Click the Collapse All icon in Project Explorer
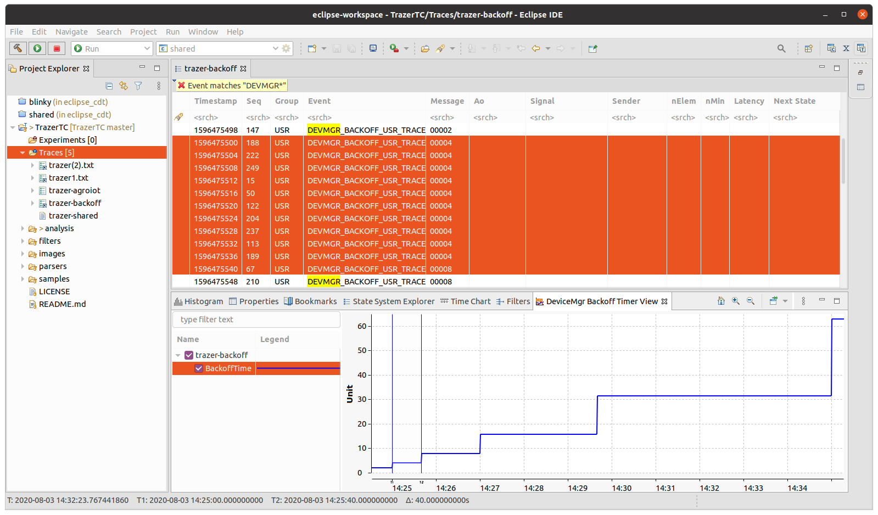Image resolution: width=878 pixels, height=515 pixels. [x=109, y=86]
